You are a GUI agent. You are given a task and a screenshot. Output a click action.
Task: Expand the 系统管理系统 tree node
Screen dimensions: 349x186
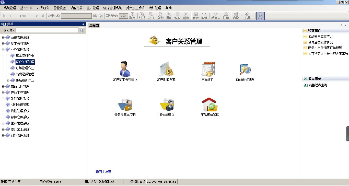point(3,38)
